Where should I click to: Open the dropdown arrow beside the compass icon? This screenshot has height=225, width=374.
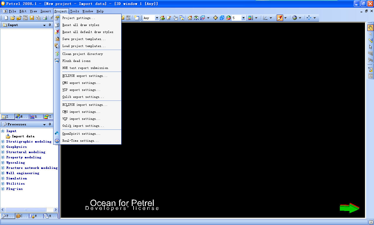click(285, 18)
